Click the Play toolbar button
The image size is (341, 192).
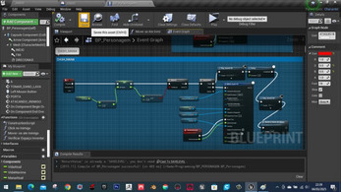click(x=213, y=18)
